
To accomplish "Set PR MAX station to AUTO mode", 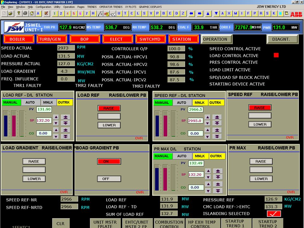I will [182, 156].
